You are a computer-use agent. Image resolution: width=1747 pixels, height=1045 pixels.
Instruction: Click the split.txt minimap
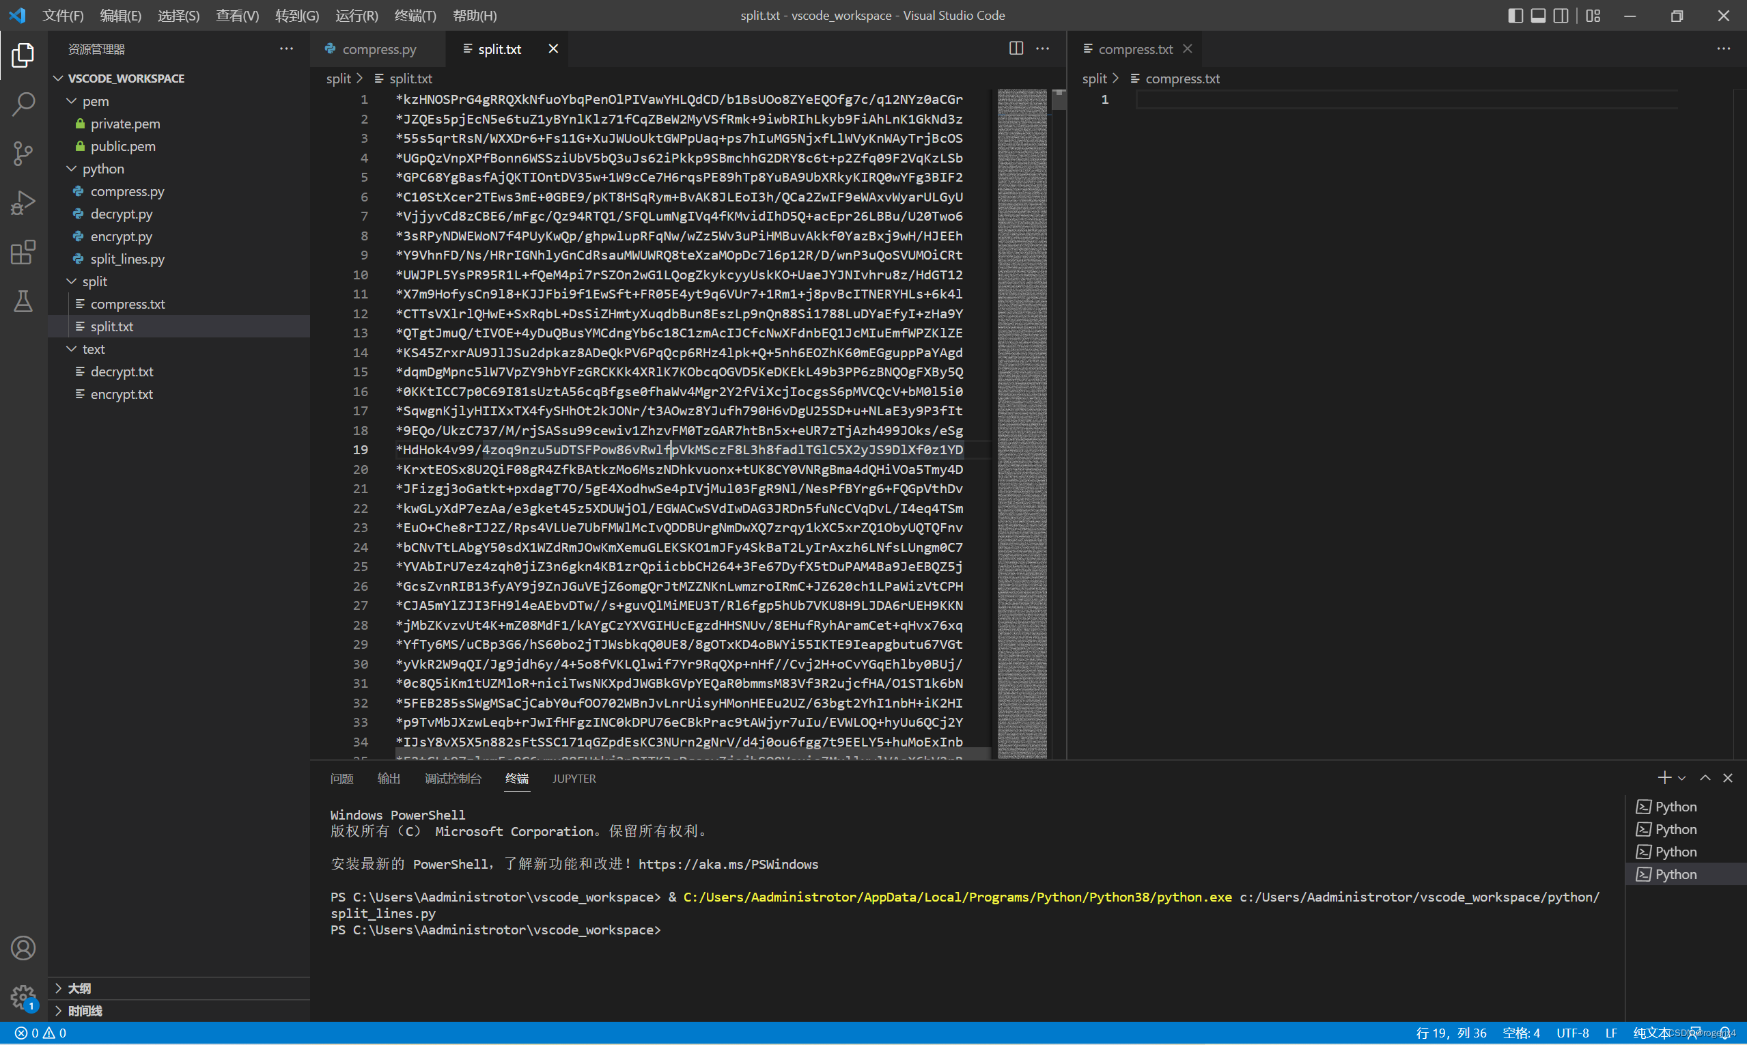[x=1022, y=423]
